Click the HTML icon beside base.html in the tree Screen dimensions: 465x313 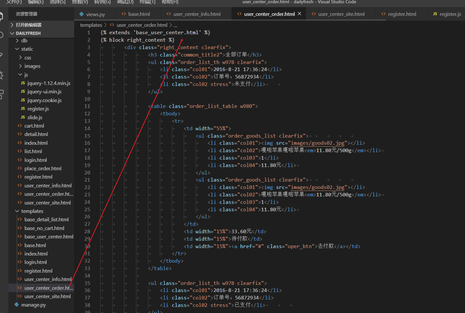20,245
